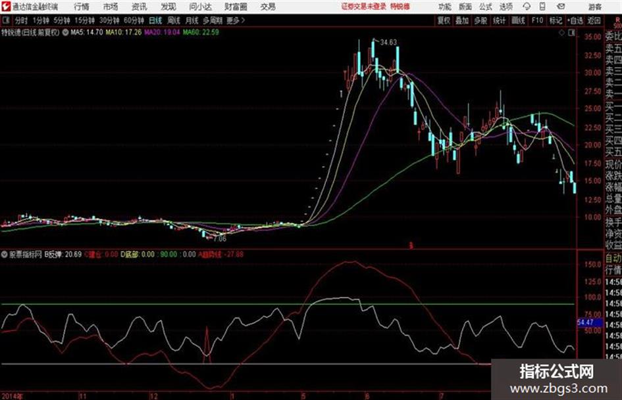Screen dimensions: 622x400
Task: Click the 画线 drawing button
Action: click(x=519, y=20)
